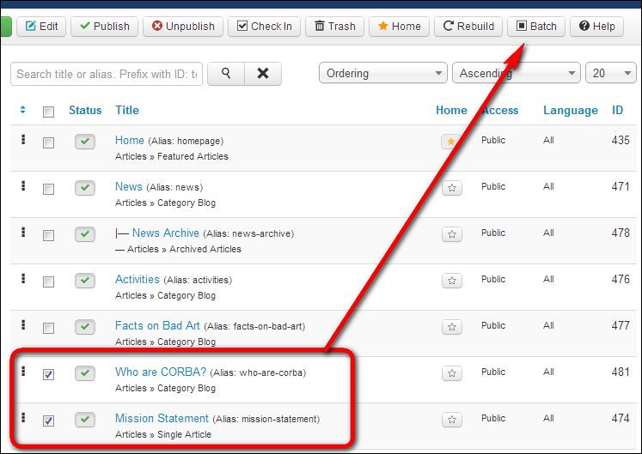The width and height of the screenshot is (642, 454).
Task: Clear search with the X button
Action: 263,74
